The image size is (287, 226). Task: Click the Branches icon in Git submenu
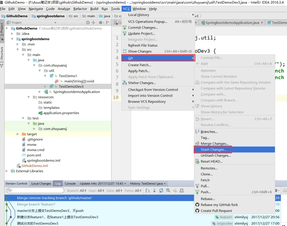coord(197,132)
